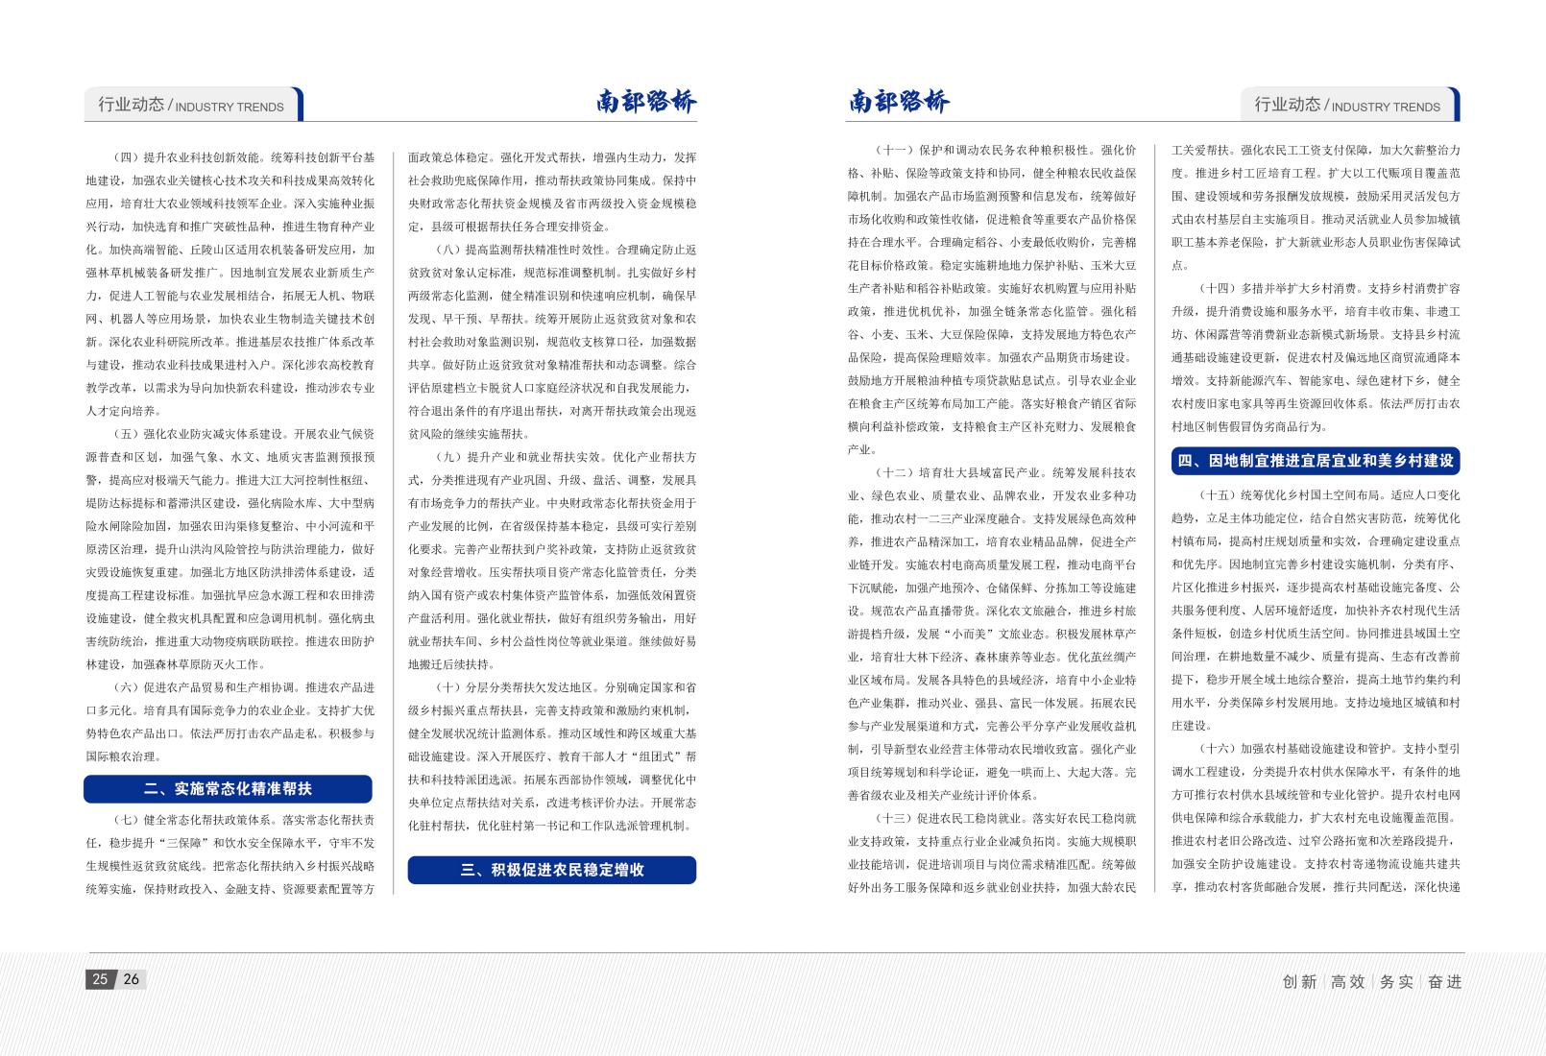The height and width of the screenshot is (1056, 1546).
Task: Click paragraph start '（十五）统筹优化乡村国土空间布局'
Action: tap(1289, 495)
